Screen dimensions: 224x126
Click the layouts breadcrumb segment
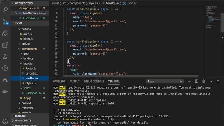point(93,3)
